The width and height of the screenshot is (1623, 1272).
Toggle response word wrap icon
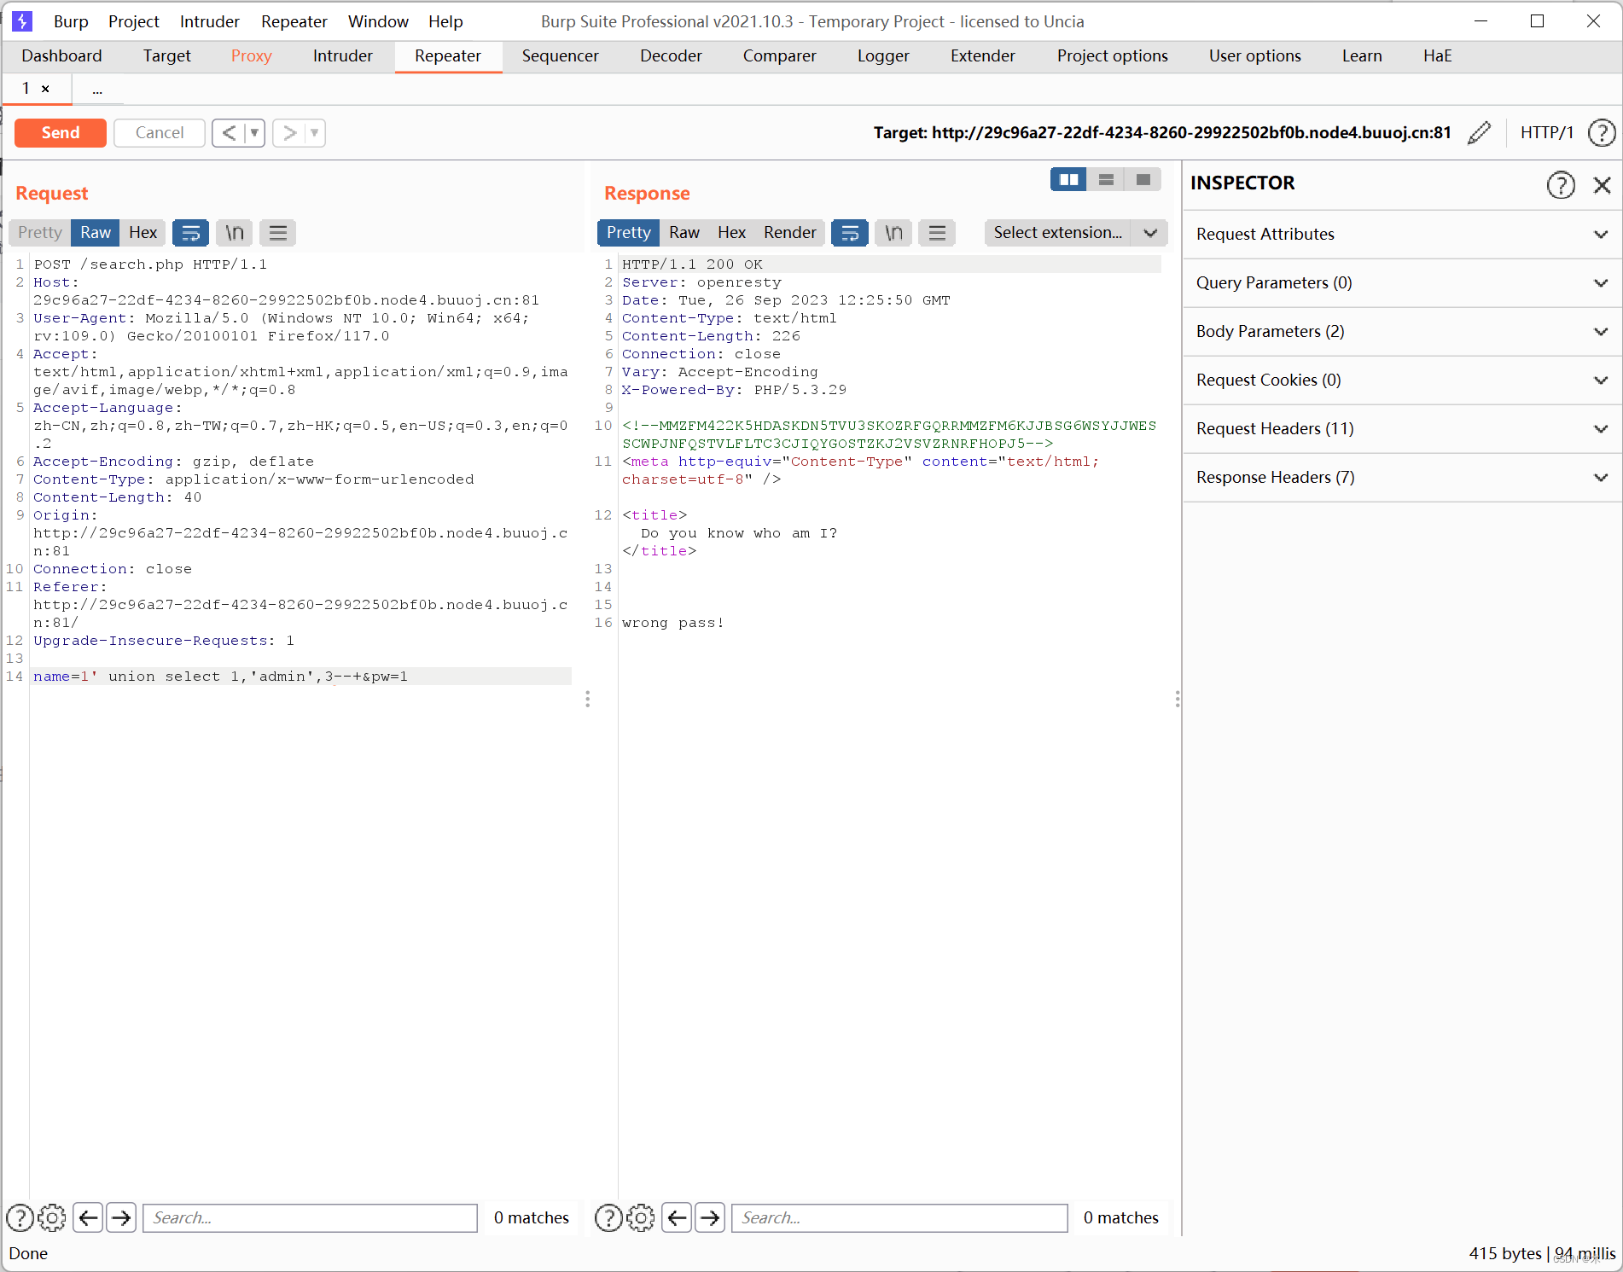850,232
